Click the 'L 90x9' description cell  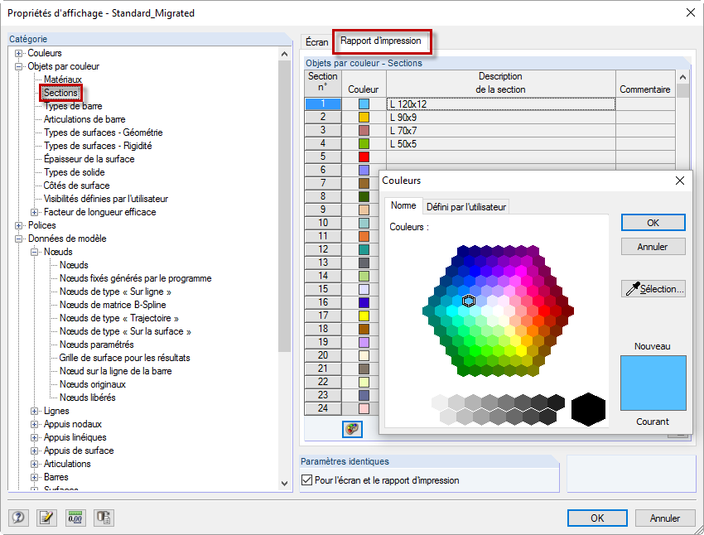[x=500, y=117]
